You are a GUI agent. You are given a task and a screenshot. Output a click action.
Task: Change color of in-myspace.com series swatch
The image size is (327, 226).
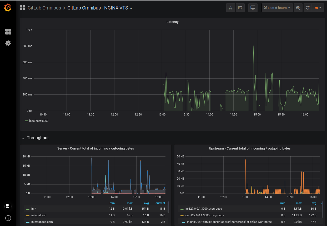(28, 222)
